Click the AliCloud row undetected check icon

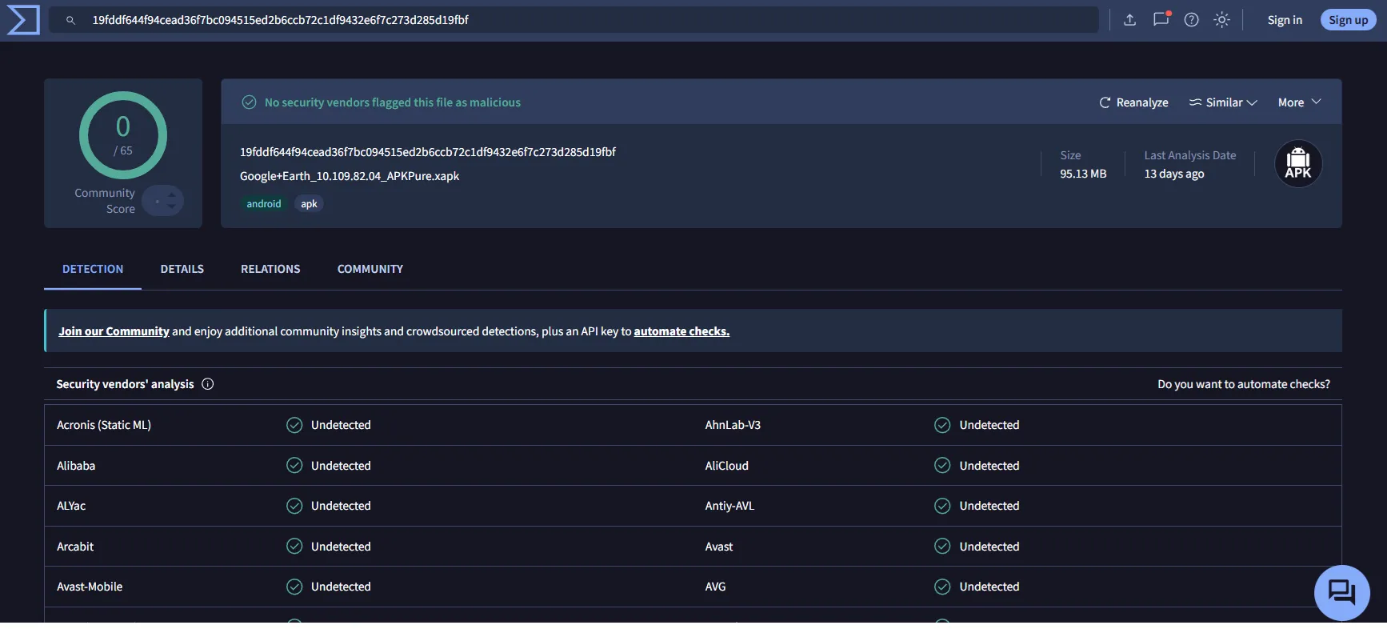tap(942, 466)
